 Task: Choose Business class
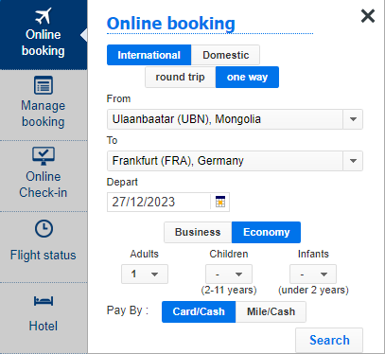click(198, 232)
